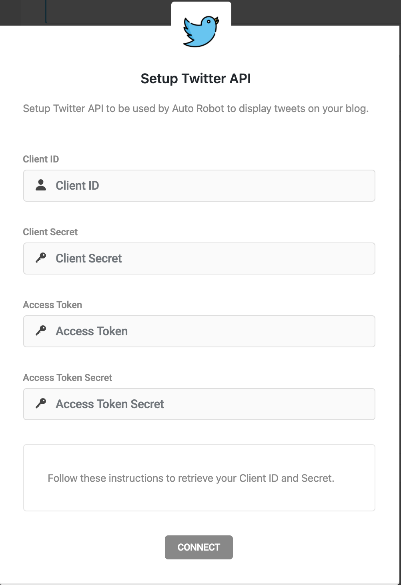Click inside the Access Token input field
Viewport: 401px width, 585px height.
pyautogui.click(x=199, y=331)
